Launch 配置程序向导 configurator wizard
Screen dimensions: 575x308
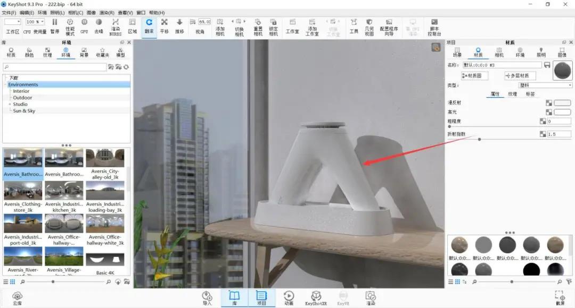point(389,27)
